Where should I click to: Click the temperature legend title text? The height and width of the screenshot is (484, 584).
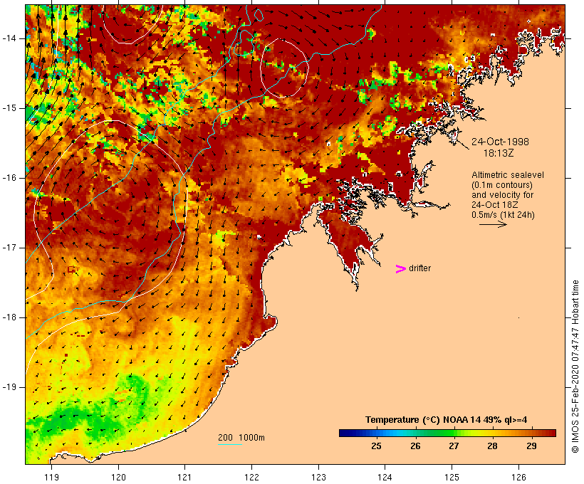tap(446, 420)
